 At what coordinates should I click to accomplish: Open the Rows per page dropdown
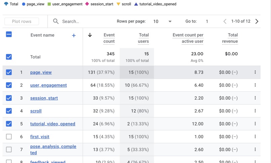coord(162,21)
